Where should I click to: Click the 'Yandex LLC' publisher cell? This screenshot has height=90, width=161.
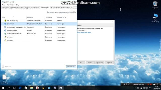[31, 27]
